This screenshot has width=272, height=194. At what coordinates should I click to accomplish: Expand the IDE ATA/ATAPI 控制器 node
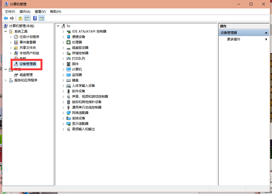pos(63,31)
